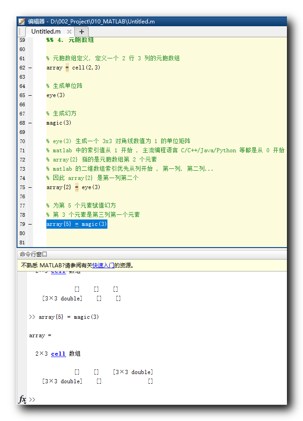Toggle breakpoint dash on line 65

coord(30,95)
